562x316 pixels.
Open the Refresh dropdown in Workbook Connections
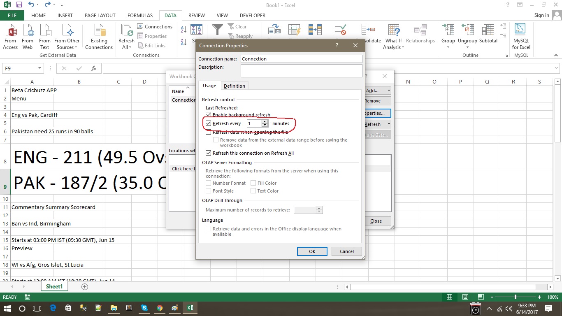(389, 124)
